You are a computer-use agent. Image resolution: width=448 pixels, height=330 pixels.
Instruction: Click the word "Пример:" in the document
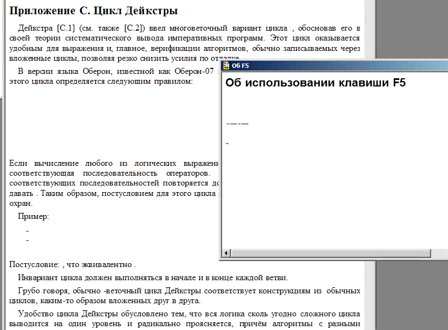coord(33,216)
